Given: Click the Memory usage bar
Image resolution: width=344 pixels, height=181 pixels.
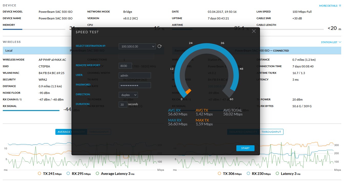Looking at the screenshot, I should pos(34,29).
